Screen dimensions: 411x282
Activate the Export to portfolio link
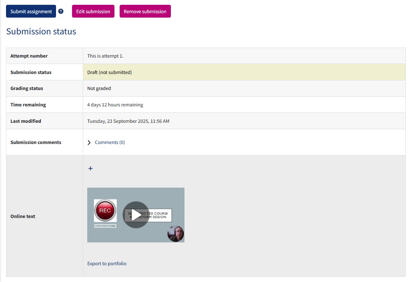coord(106,263)
